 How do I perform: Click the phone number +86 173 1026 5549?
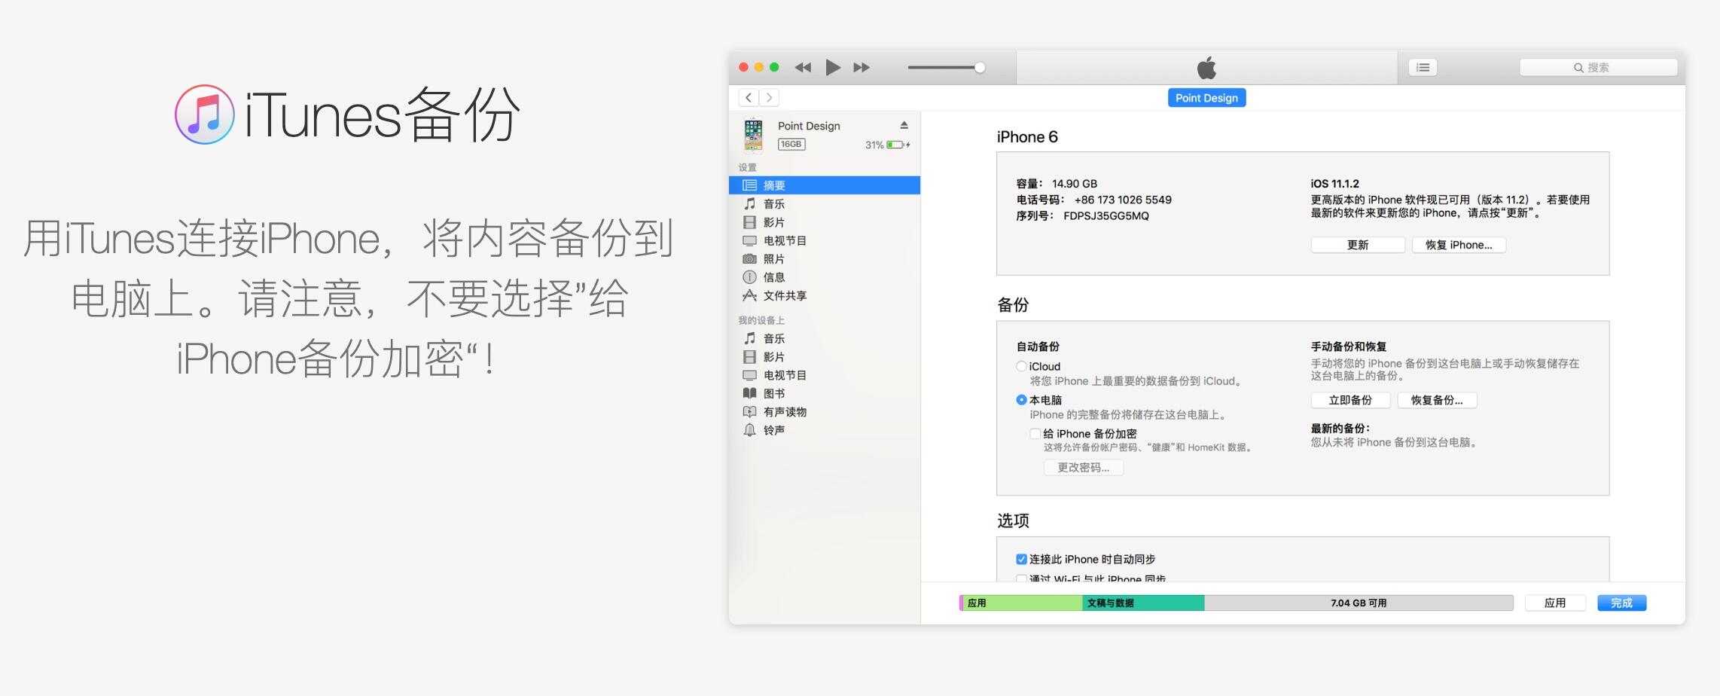click(1123, 200)
